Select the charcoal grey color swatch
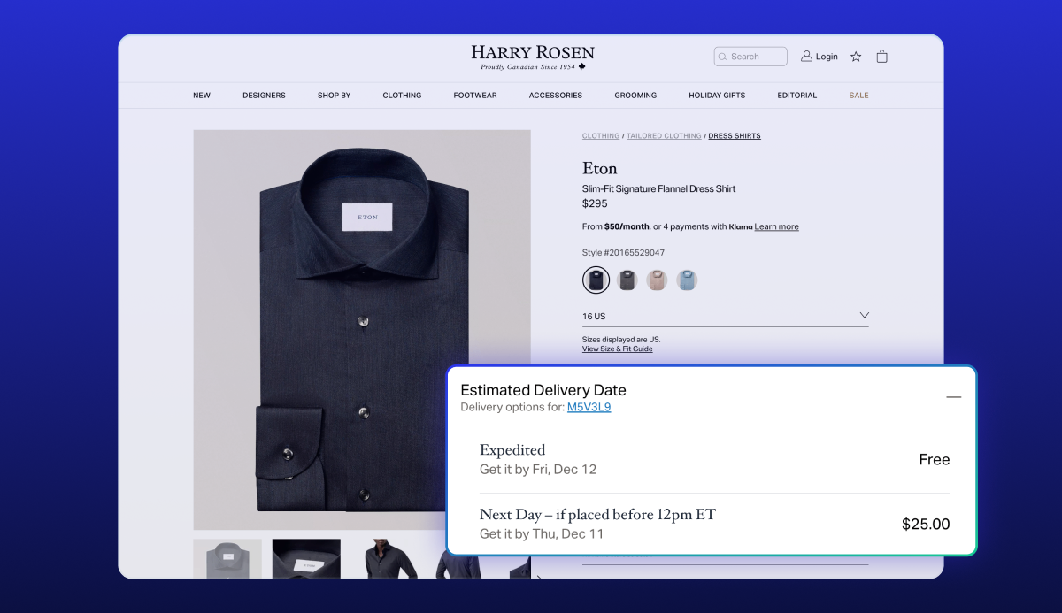 pos(627,280)
